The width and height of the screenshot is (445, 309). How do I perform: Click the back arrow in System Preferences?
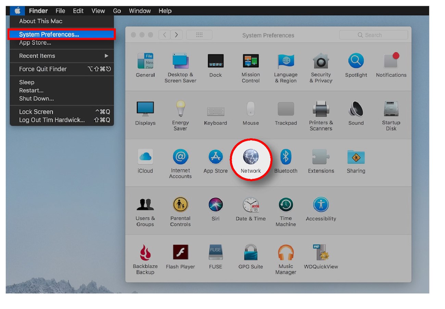[x=165, y=35]
